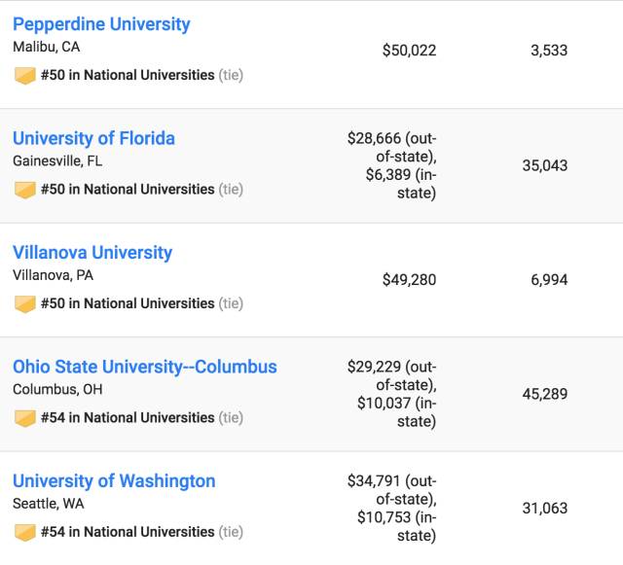Viewport: 623px width, 565px height.
Task: Click University of Florida's #50 ranking text
Action: click(x=128, y=190)
